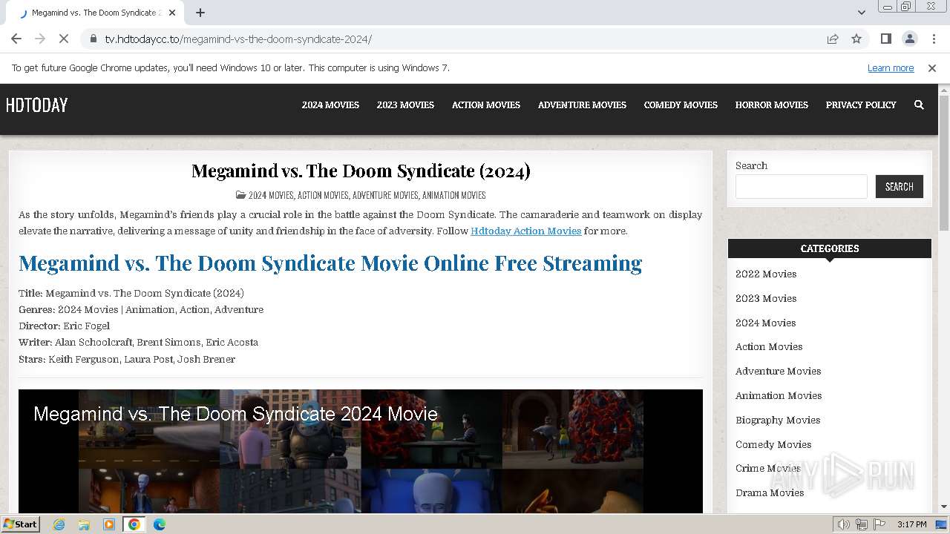The height and width of the screenshot is (534, 950).
Task: Open Action Center flag tray icon
Action: [x=879, y=524]
